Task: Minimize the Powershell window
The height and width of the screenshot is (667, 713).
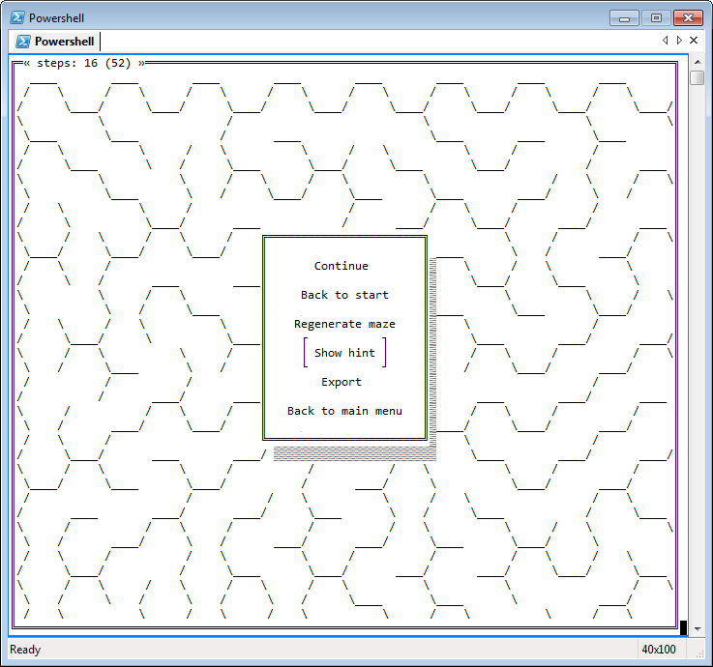Action: [x=626, y=18]
